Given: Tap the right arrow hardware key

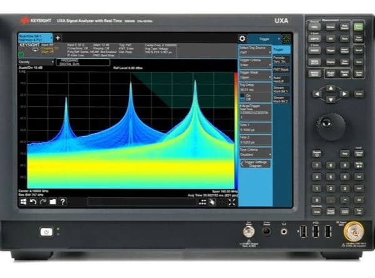Looking at the screenshot, I should 344,94.
